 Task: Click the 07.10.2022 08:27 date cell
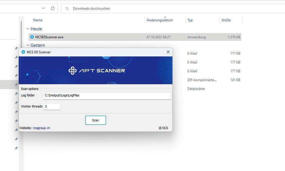click(x=158, y=37)
